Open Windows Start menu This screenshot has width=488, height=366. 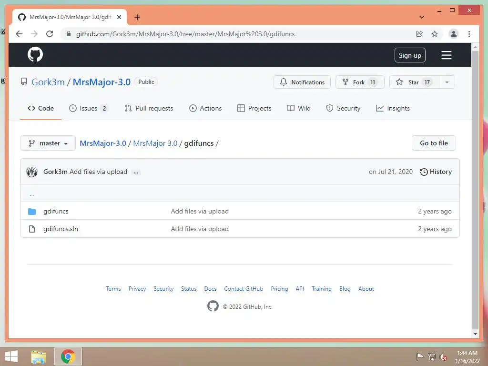point(11,356)
